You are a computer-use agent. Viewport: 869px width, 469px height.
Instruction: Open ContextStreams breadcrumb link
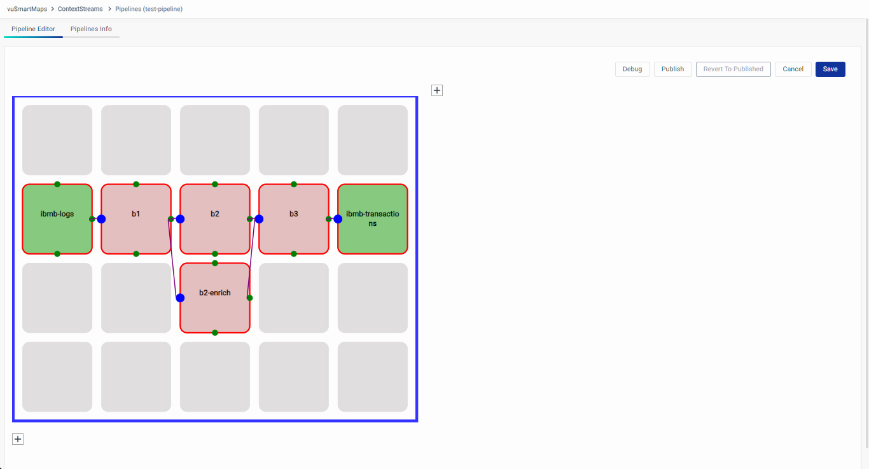(x=80, y=9)
